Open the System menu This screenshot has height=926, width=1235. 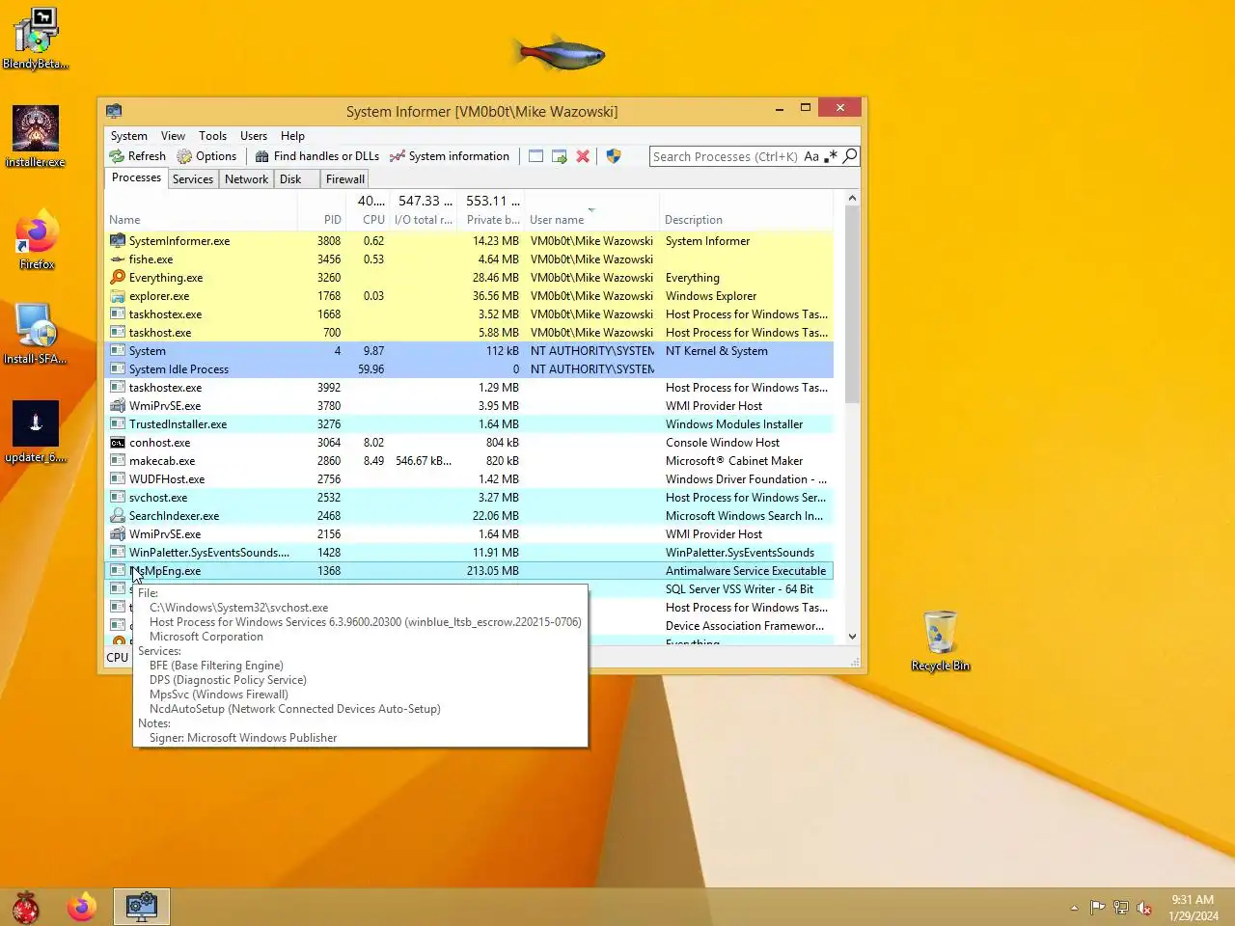(129, 136)
